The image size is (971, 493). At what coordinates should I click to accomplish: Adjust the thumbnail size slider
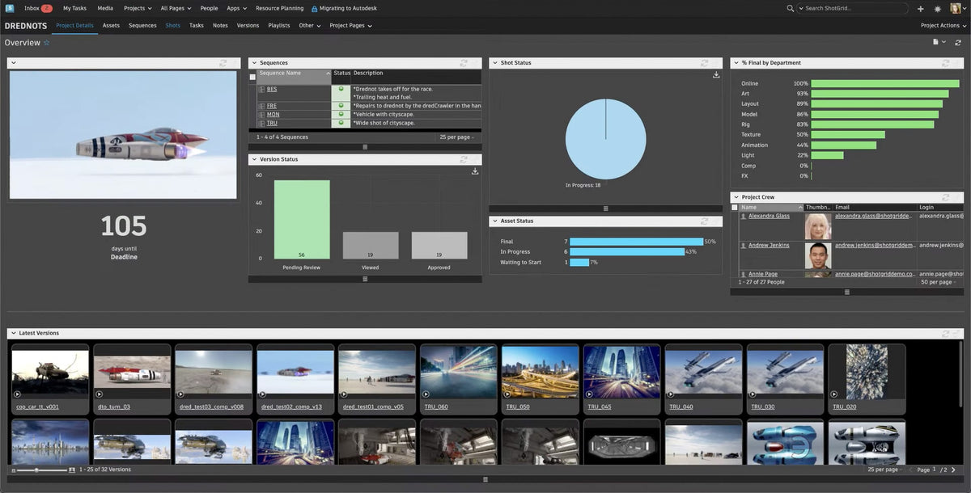pyautogui.click(x=38, y=470)
